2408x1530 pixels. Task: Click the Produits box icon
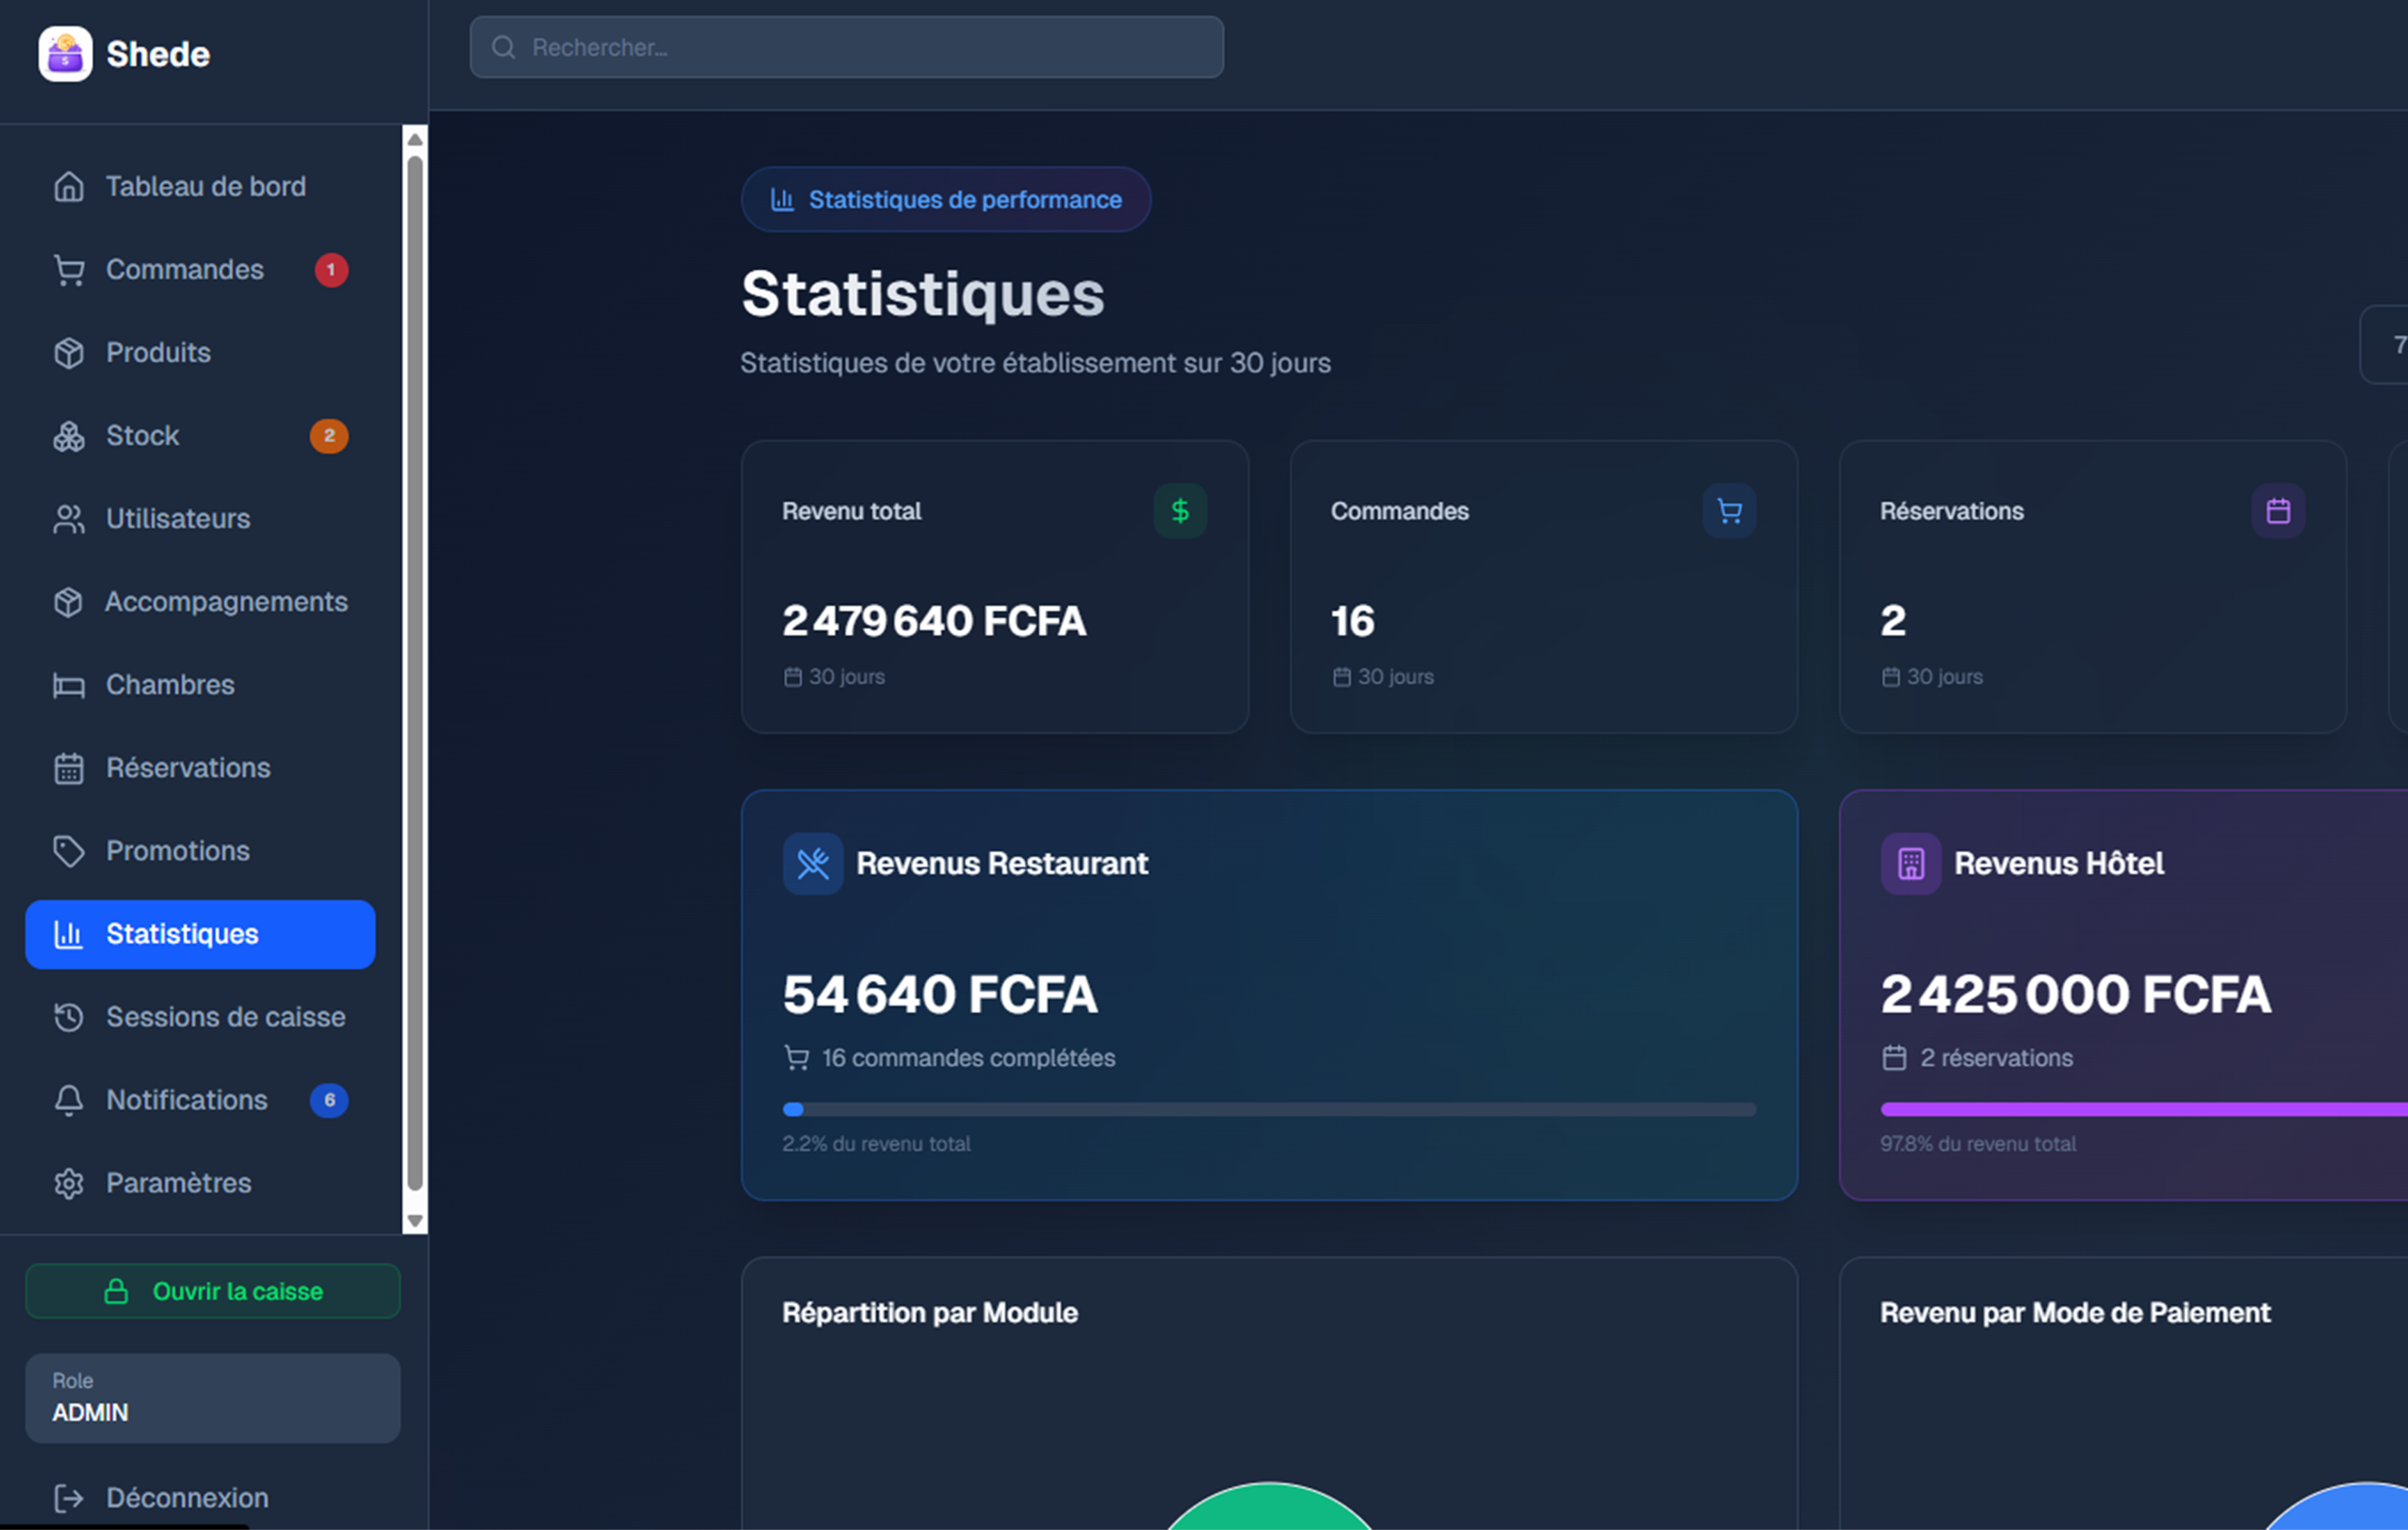coord(68,352)
